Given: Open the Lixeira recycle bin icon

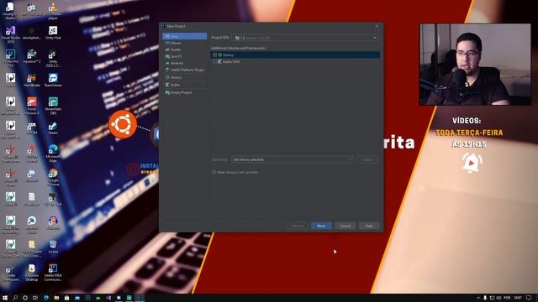Looking at the screenshot, I should click(x=53, y=247).
